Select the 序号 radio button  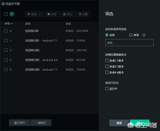click(x=131, y=35)
